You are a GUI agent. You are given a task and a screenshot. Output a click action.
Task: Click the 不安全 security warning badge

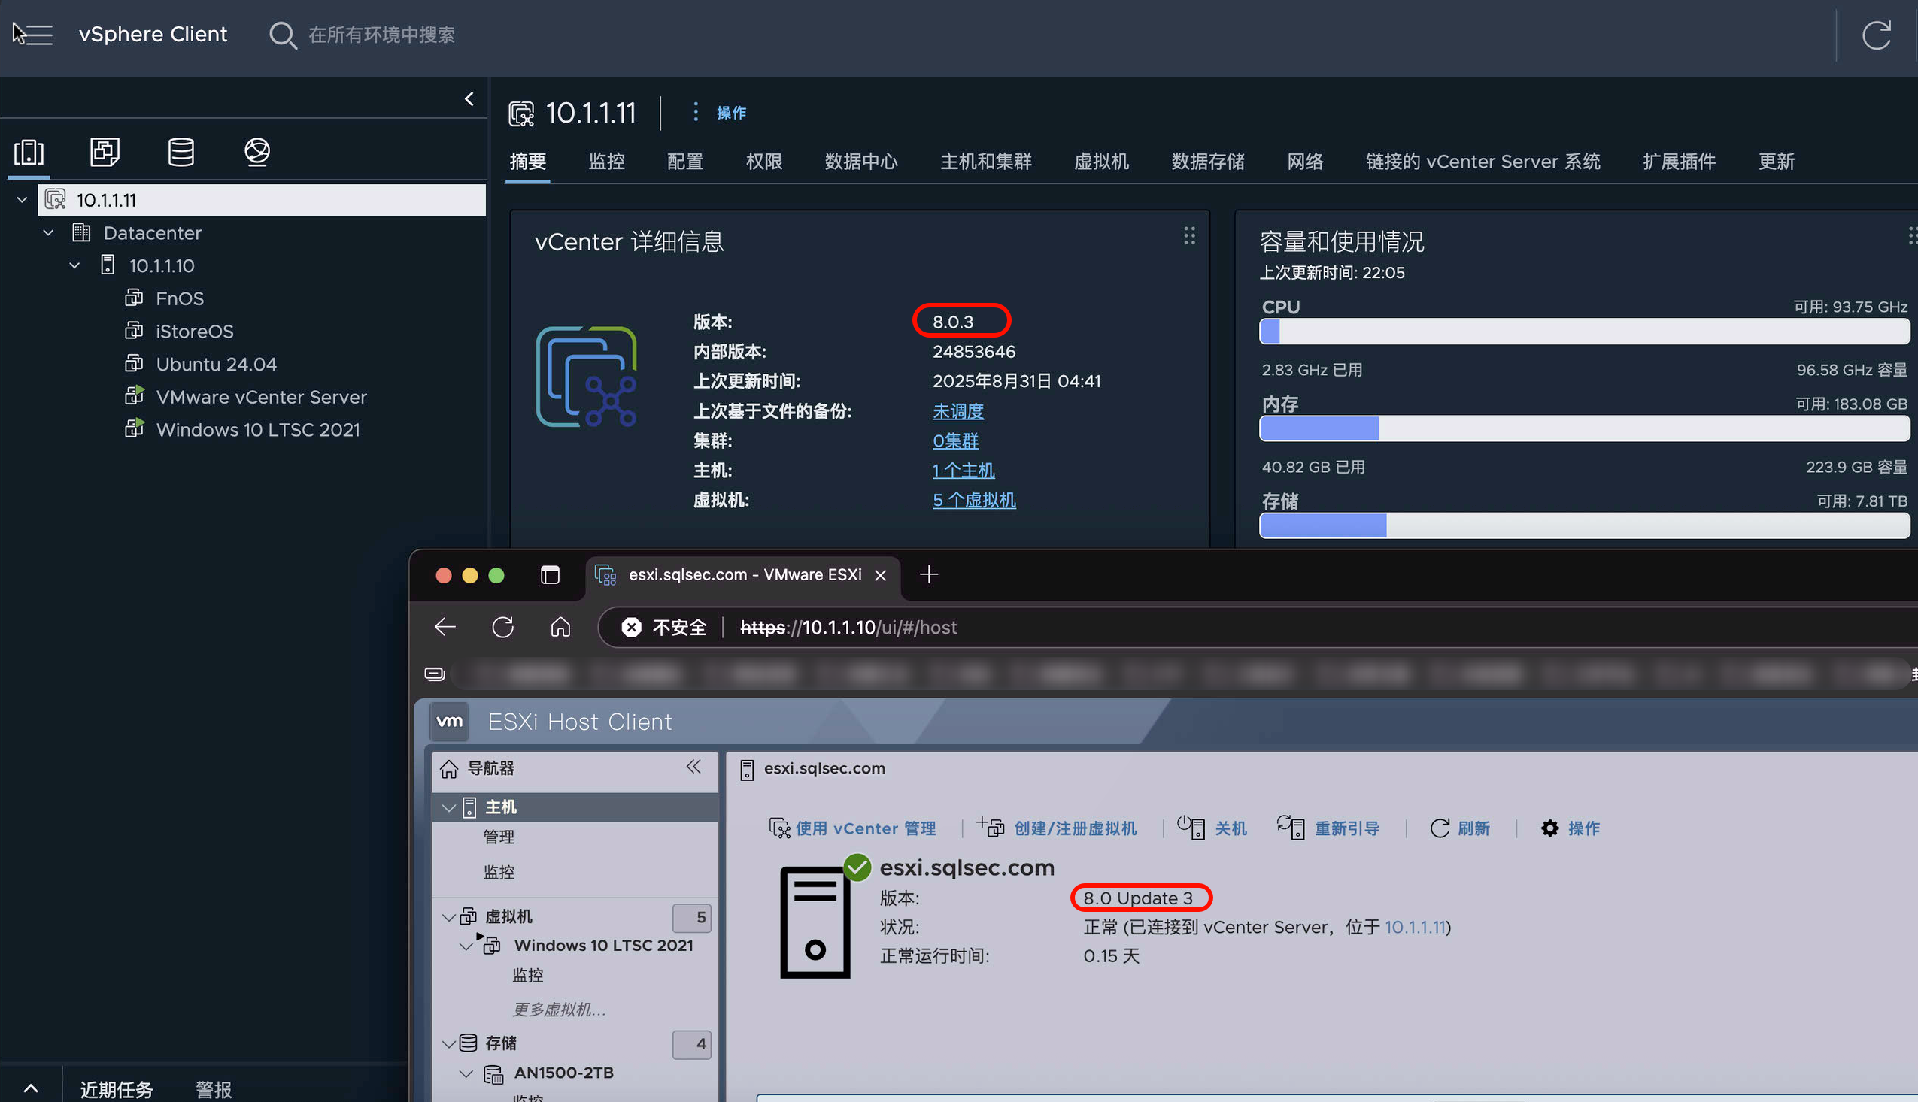(663, 628)
